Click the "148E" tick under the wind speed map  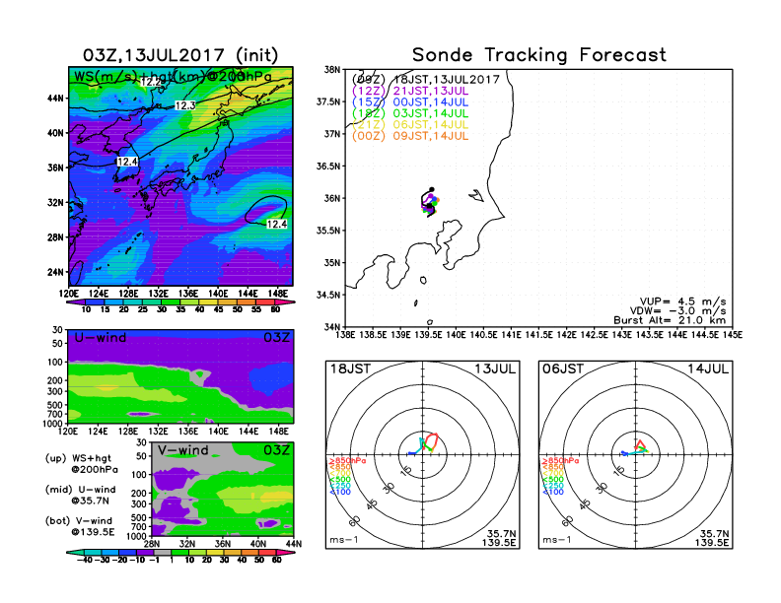(x=278, y=294)
